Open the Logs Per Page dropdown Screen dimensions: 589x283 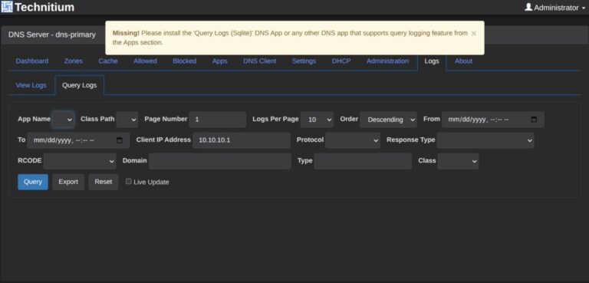(x=317, y=120)
